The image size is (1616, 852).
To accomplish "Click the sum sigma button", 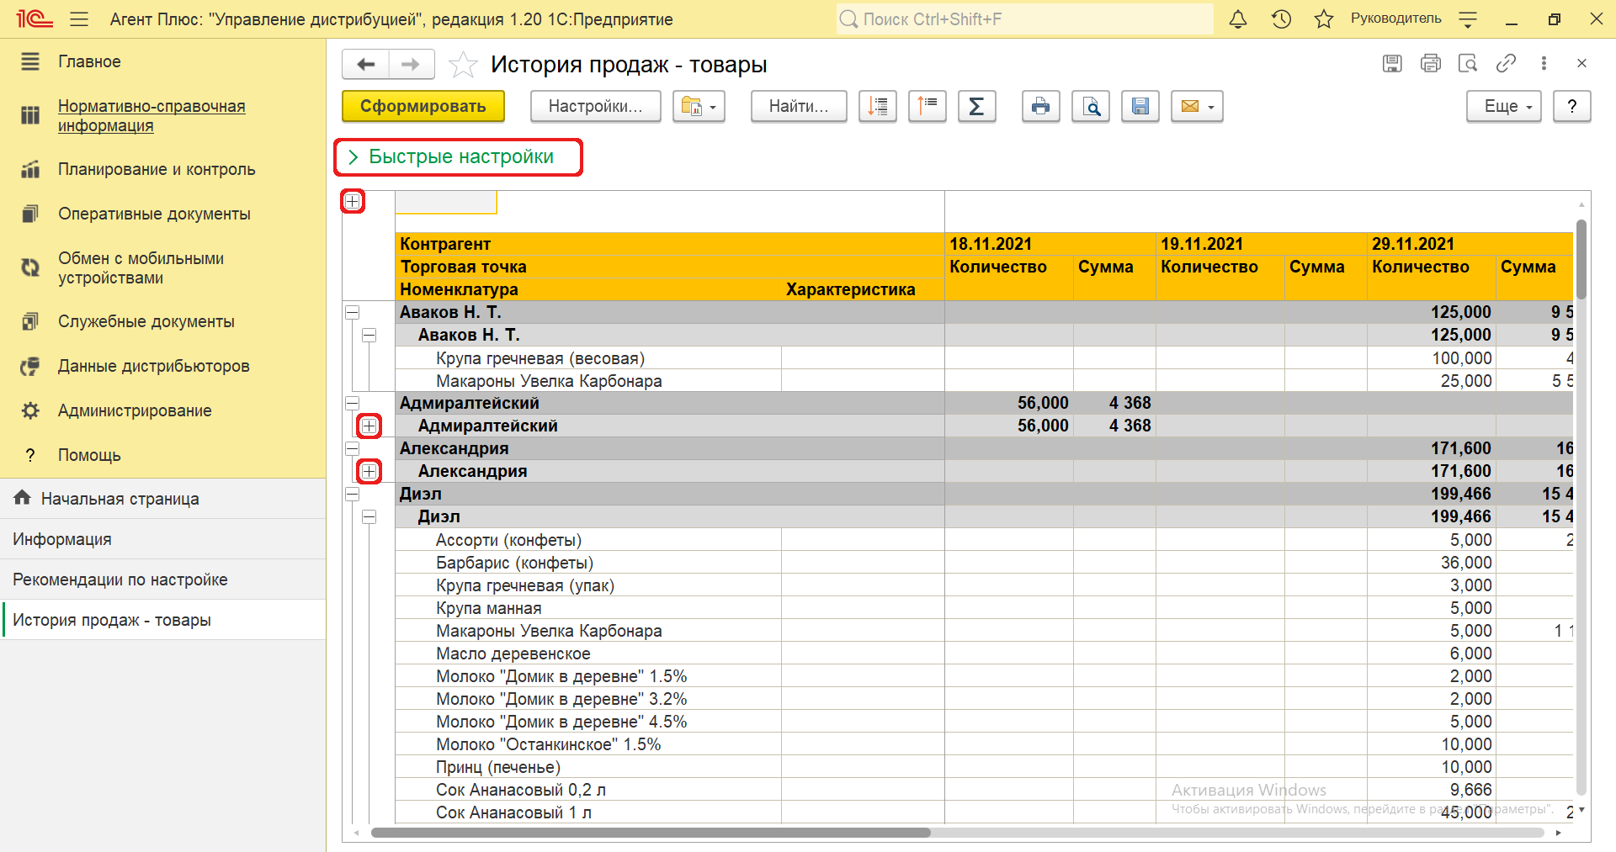I will click(x=977, y=106).
